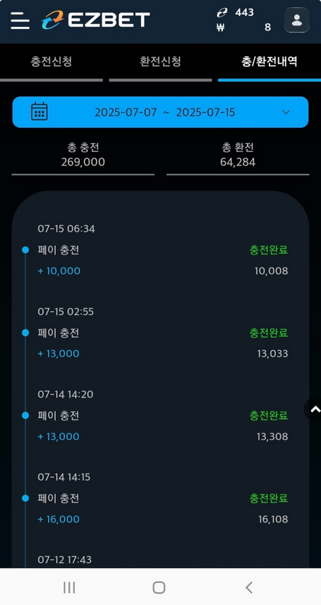Open the hamburger menu icon
Screen dimensions: 321x605
[x=20, y=20]
